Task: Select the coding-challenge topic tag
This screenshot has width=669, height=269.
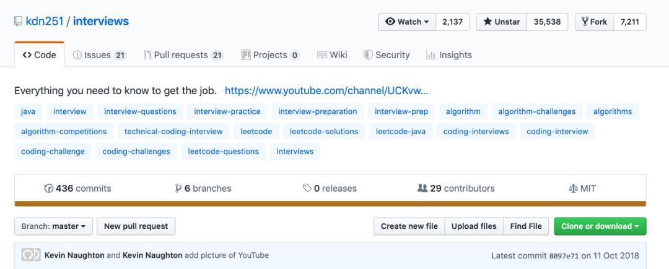Action: 53,152
